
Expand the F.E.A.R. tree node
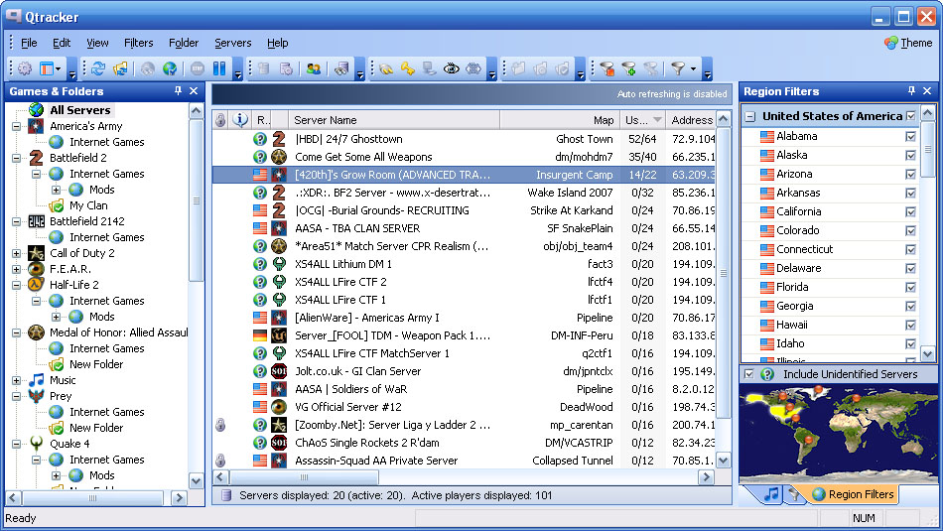coord(16,269)
